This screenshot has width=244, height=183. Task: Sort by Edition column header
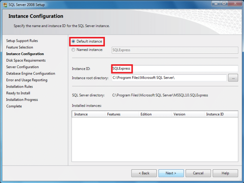pos(155,114)
